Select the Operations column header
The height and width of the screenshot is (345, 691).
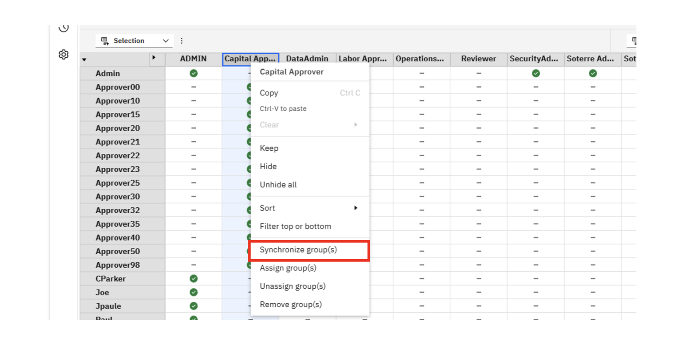tap(422, 59)
